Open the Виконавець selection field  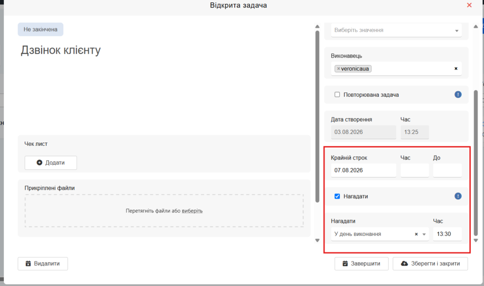[397, 69]
